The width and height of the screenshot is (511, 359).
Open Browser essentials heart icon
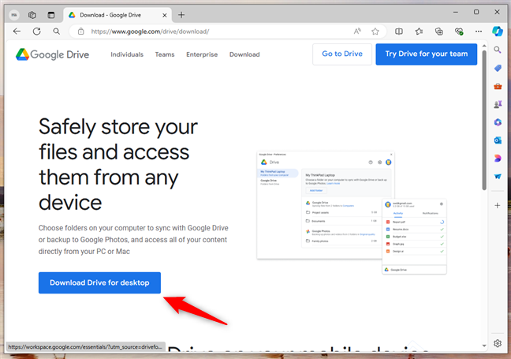click(459, 32)
